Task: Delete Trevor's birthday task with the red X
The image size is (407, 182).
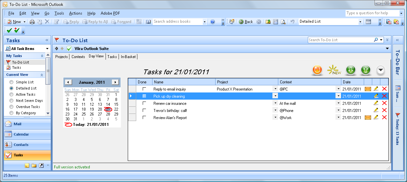Action: click(384, 110)
